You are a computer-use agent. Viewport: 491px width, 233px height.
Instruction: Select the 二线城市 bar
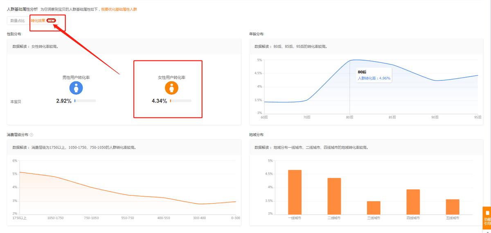coord(334,196)
